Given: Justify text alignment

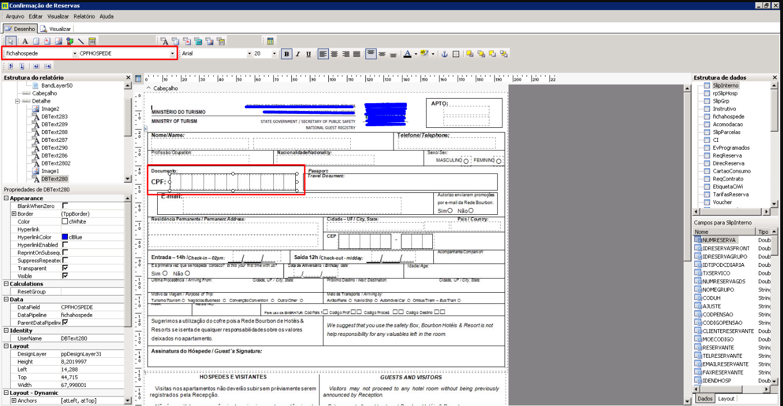Looking at the screenshot, I should pyautogui.click(x=356, y=54).
